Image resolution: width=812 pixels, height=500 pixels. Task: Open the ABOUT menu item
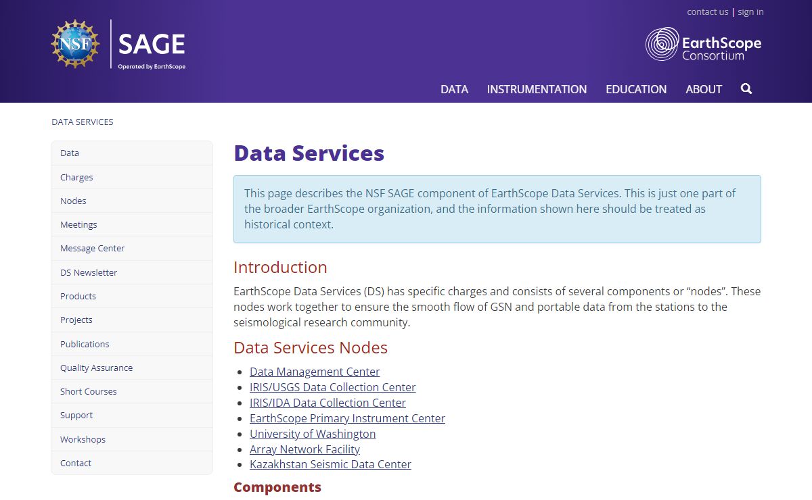tap(704, 89)
